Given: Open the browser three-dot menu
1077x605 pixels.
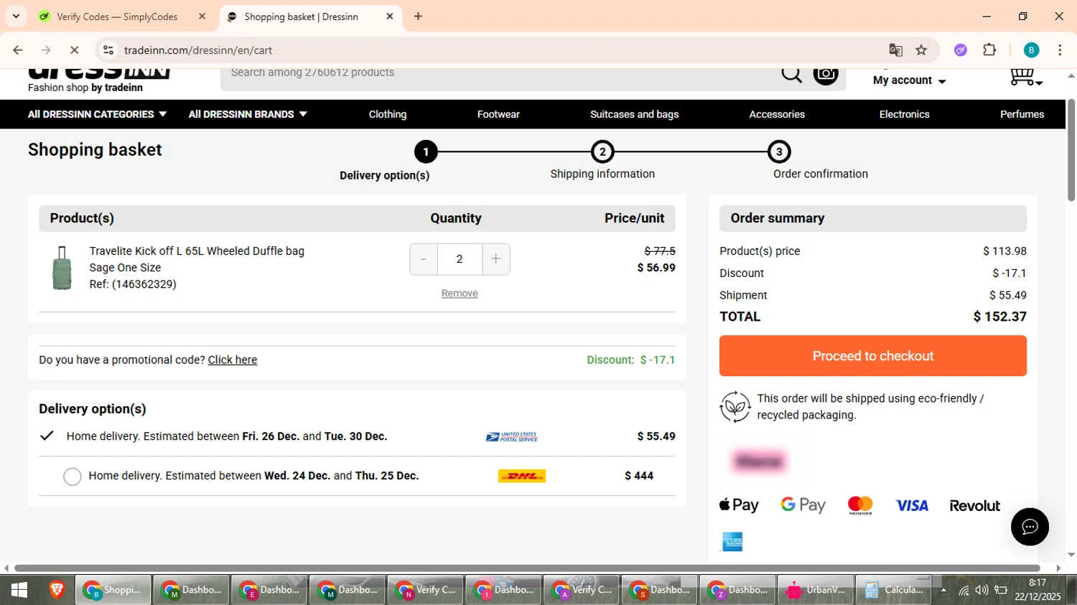Looking at the screenshot, I should [1060, 50].
